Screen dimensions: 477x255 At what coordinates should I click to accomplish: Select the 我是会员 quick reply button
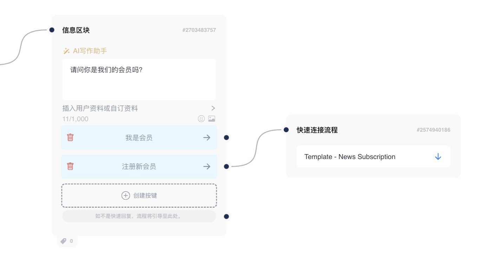(x=139, y=138)
